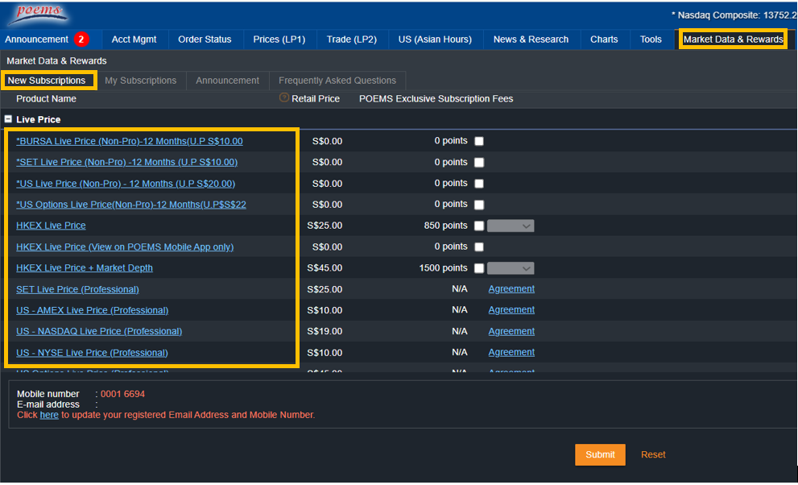The height and width of the screenshot is (485, 798).
Task: Switch to the Announcement sub-tab
Action: click(x=228, y=81)
